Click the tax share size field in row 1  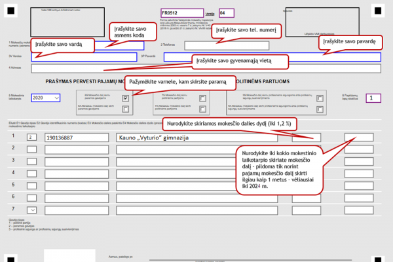307,138
